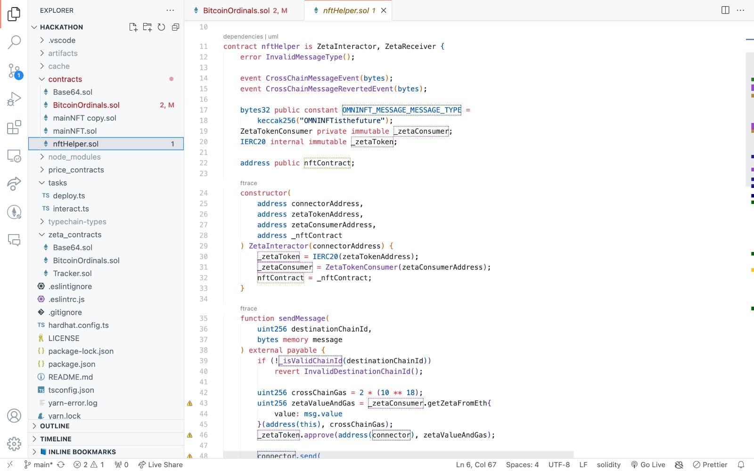The image size is (754, 471).
Task: Click Ln 6, Col 67 position indicator
Action: (476, 464)
